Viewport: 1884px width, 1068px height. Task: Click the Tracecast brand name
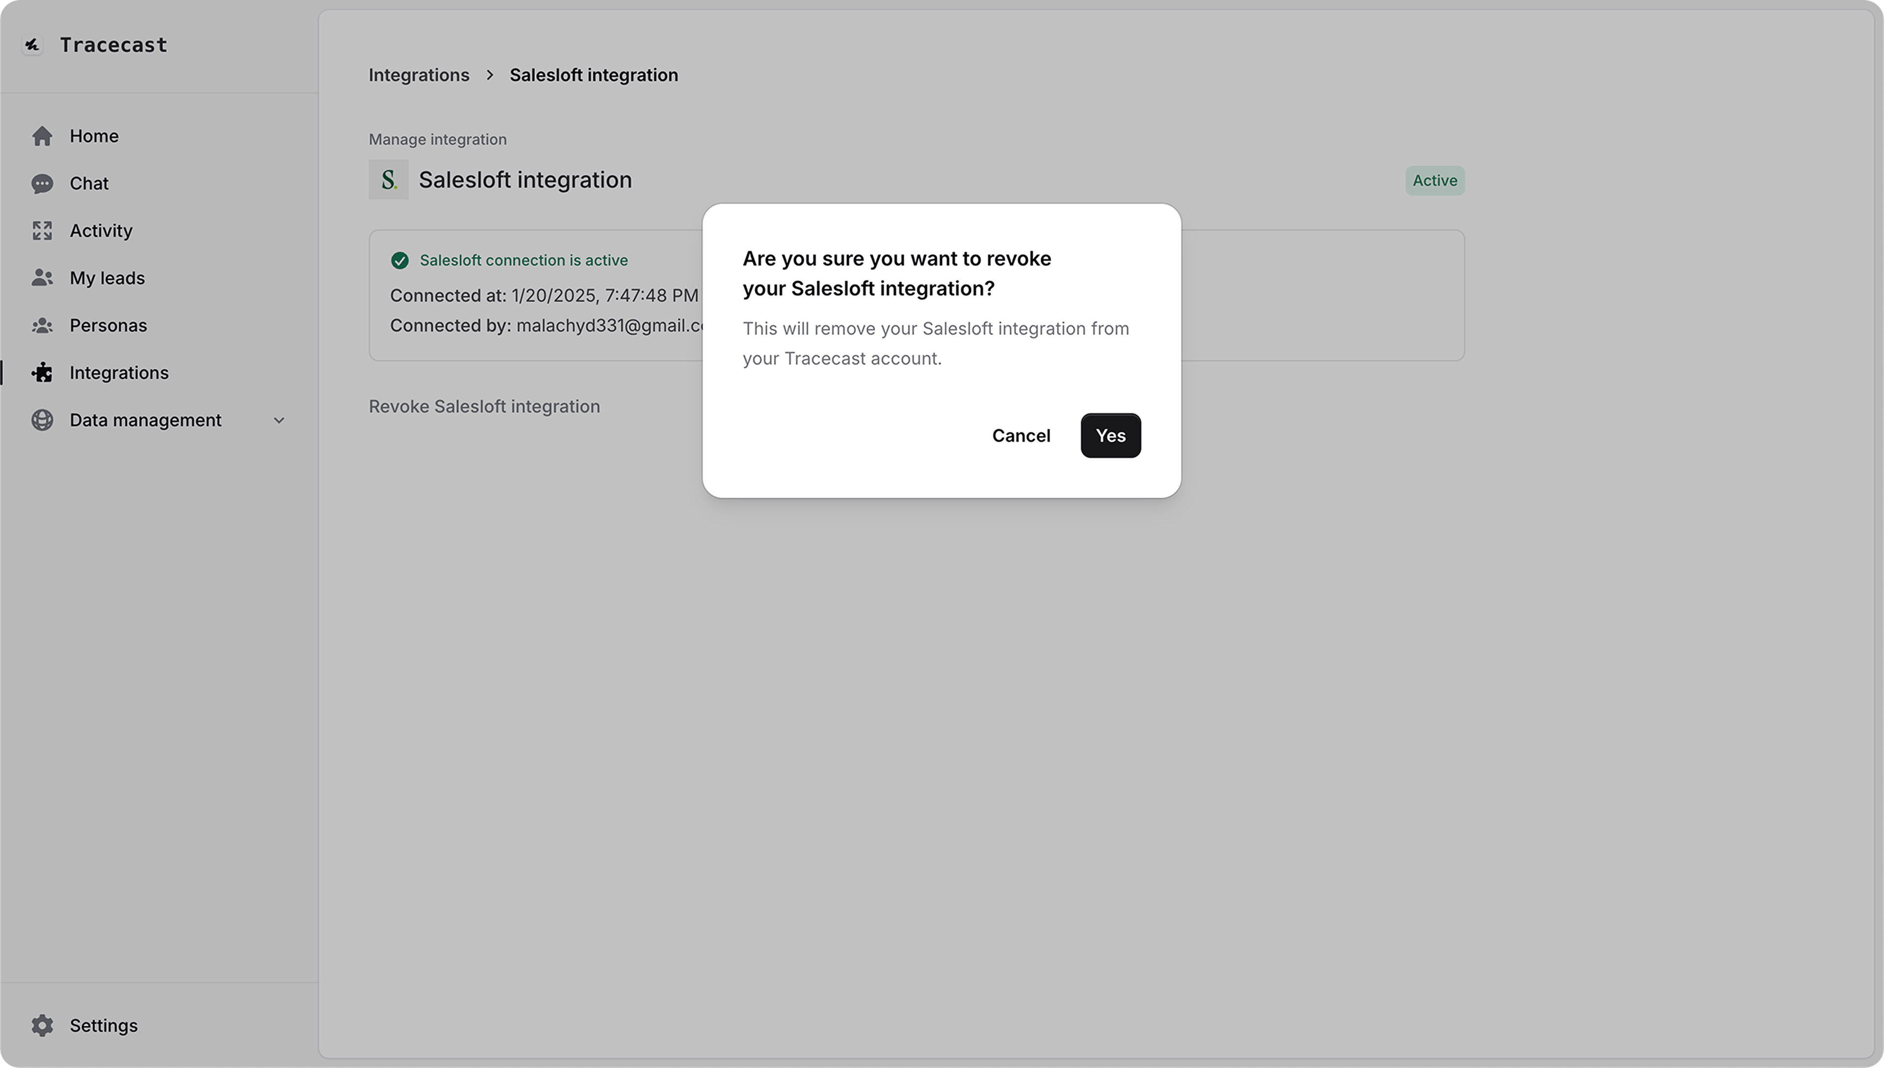(x=114, y=45)
